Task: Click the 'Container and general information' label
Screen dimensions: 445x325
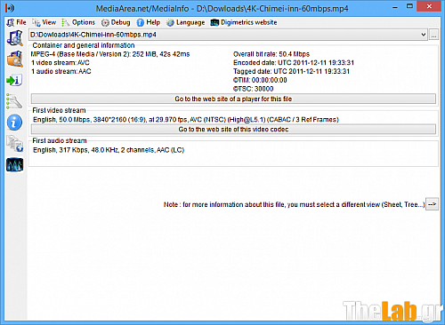Action: 84,45
